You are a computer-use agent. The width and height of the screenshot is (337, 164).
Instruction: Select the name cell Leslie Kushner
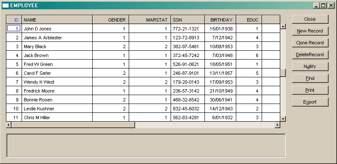click(x=57, y=108)
